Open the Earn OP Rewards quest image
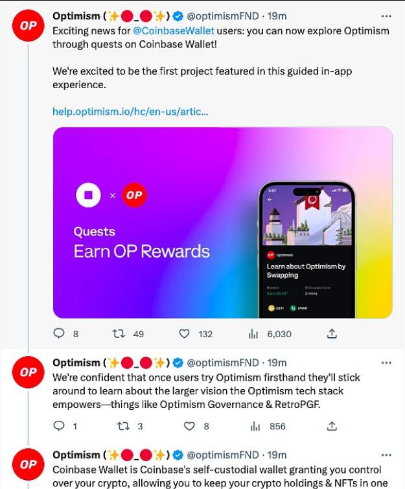 point(222,222)
